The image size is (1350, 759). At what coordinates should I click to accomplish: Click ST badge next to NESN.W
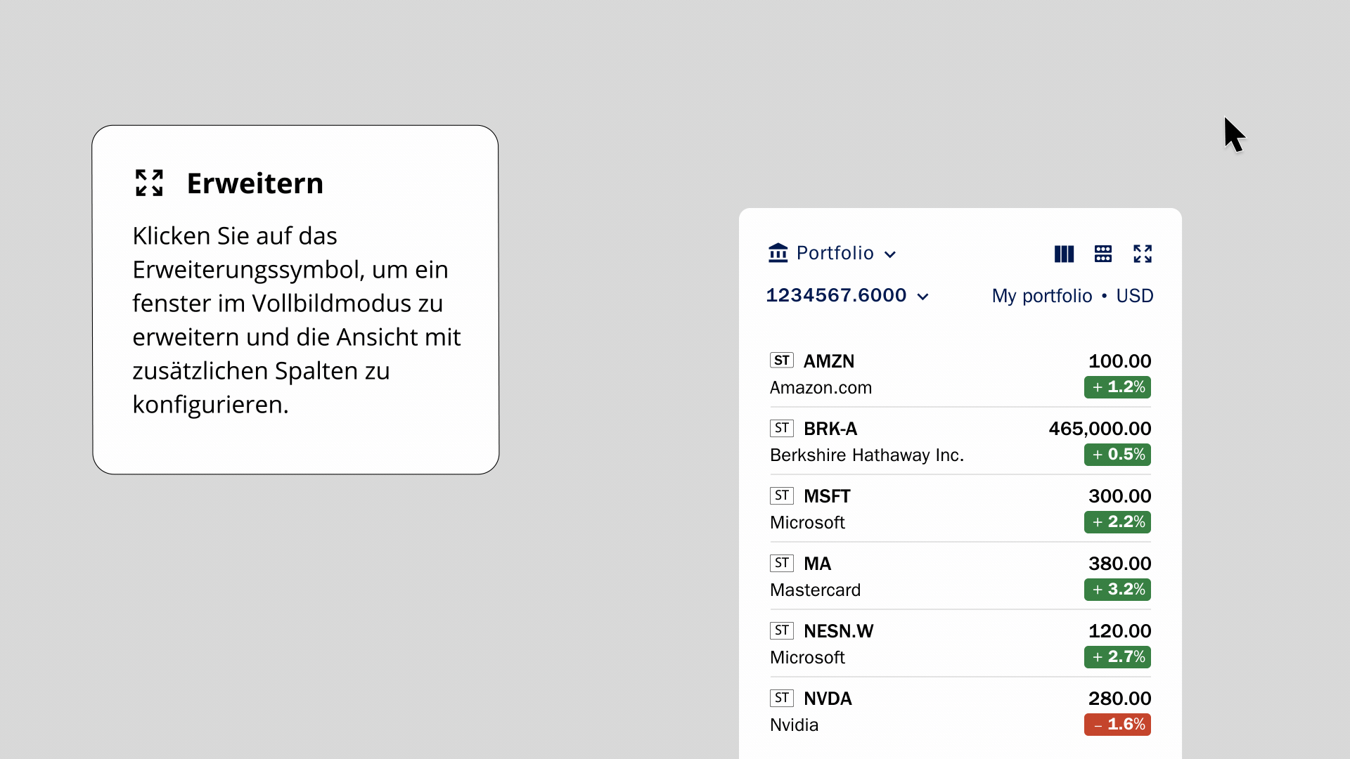(x=782, y=630)
